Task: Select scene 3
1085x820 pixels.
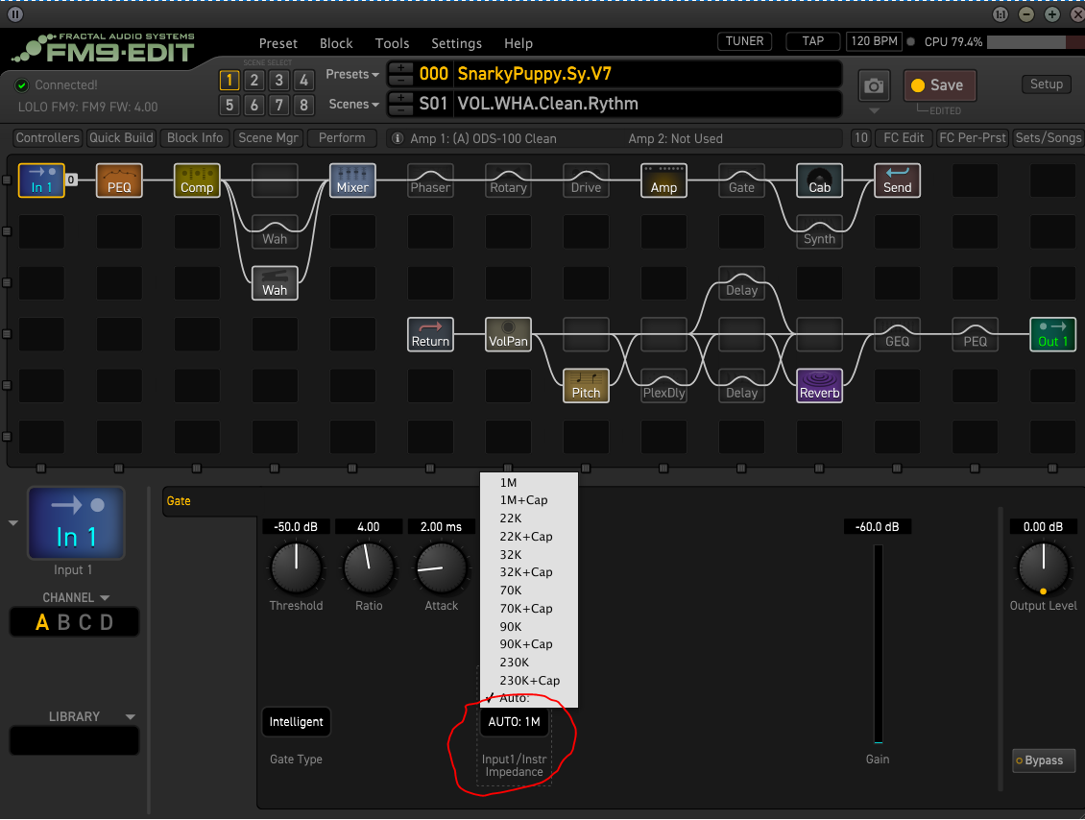Action: point(278,81)
